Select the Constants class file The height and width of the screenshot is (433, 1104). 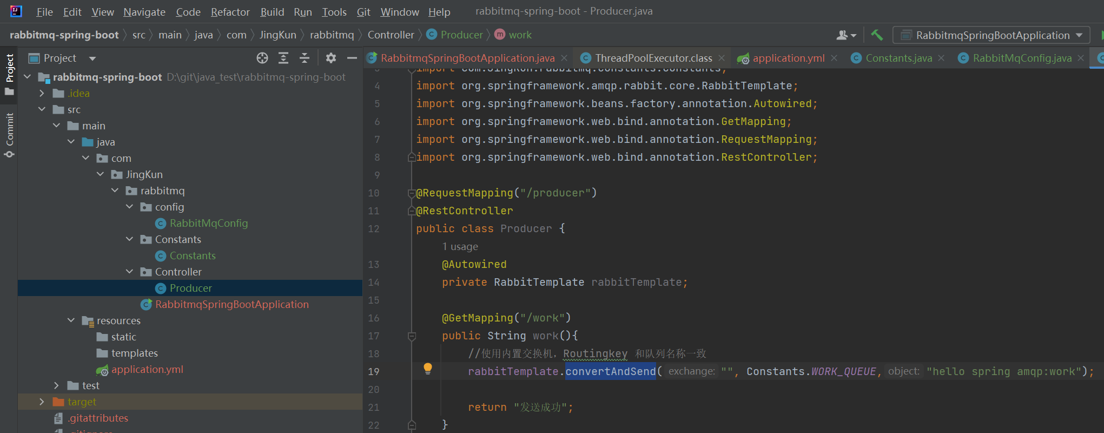tap(192, 255)
